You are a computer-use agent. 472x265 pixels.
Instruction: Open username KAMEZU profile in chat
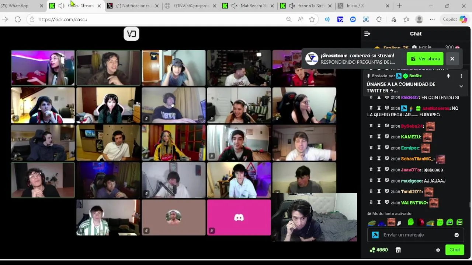pos(411,137)
